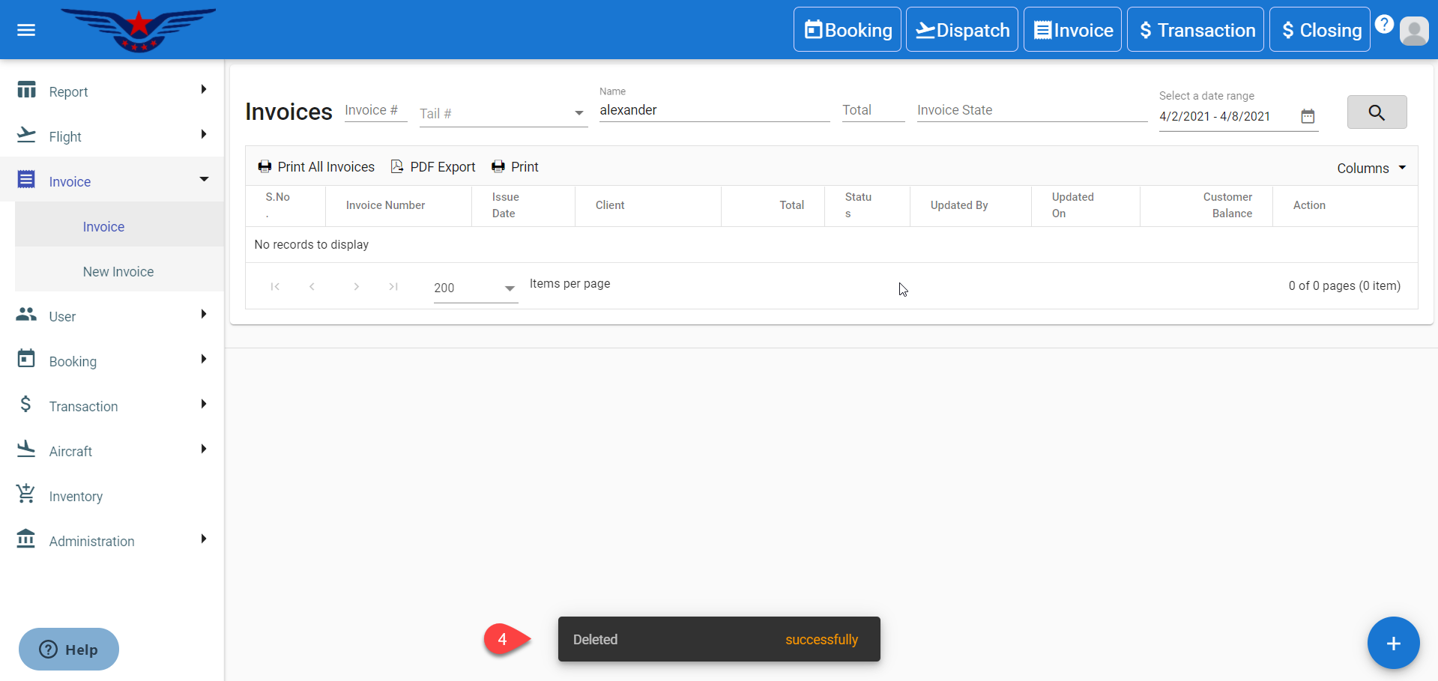
Task: Open the items per page dropdown
Action: point(509,288)
